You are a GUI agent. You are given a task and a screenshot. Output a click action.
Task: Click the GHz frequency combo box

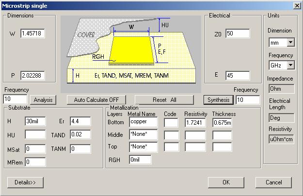[x=282, y=65]
